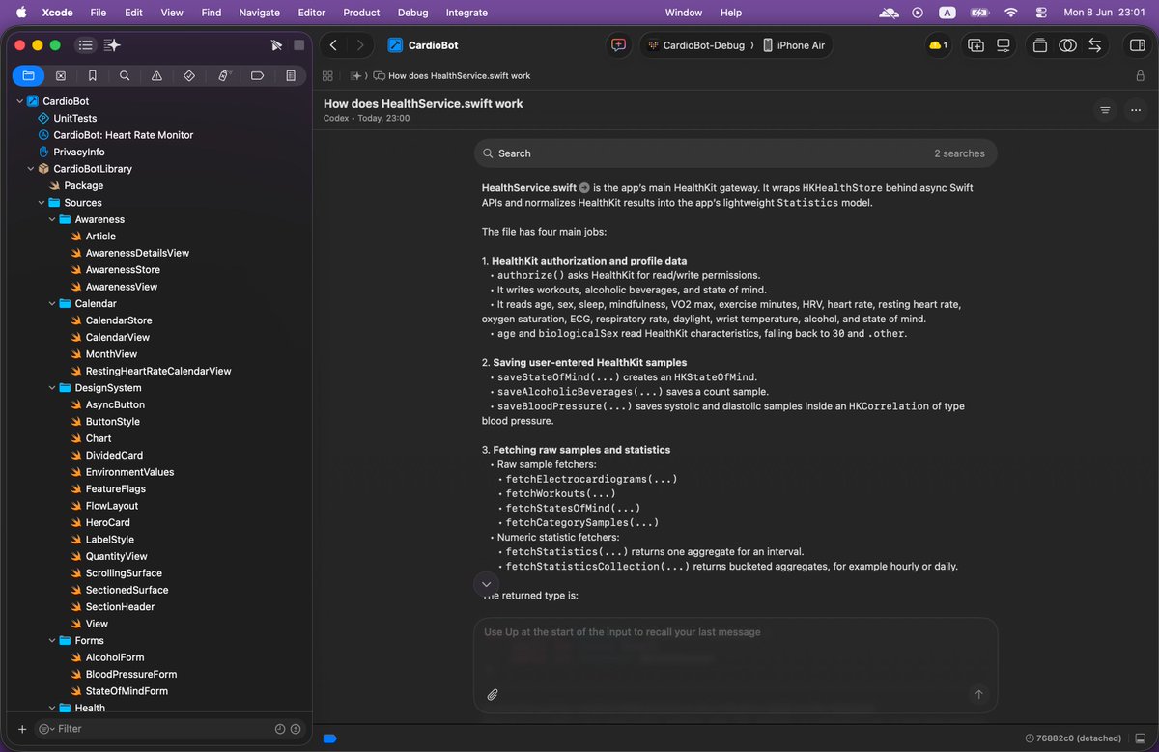Add a file with plus button
Image resolution: width=1159 pixels, height=752 pixels.
click(x=22, y=729)
